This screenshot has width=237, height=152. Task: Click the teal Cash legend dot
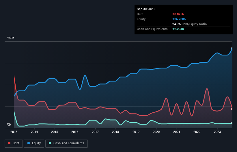tap(50, 143)
